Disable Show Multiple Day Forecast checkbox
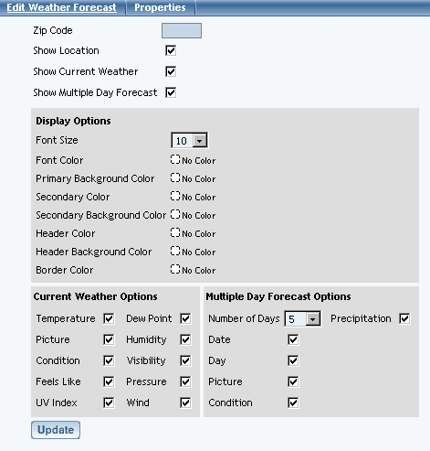430x451 pixels. [171, 92]
